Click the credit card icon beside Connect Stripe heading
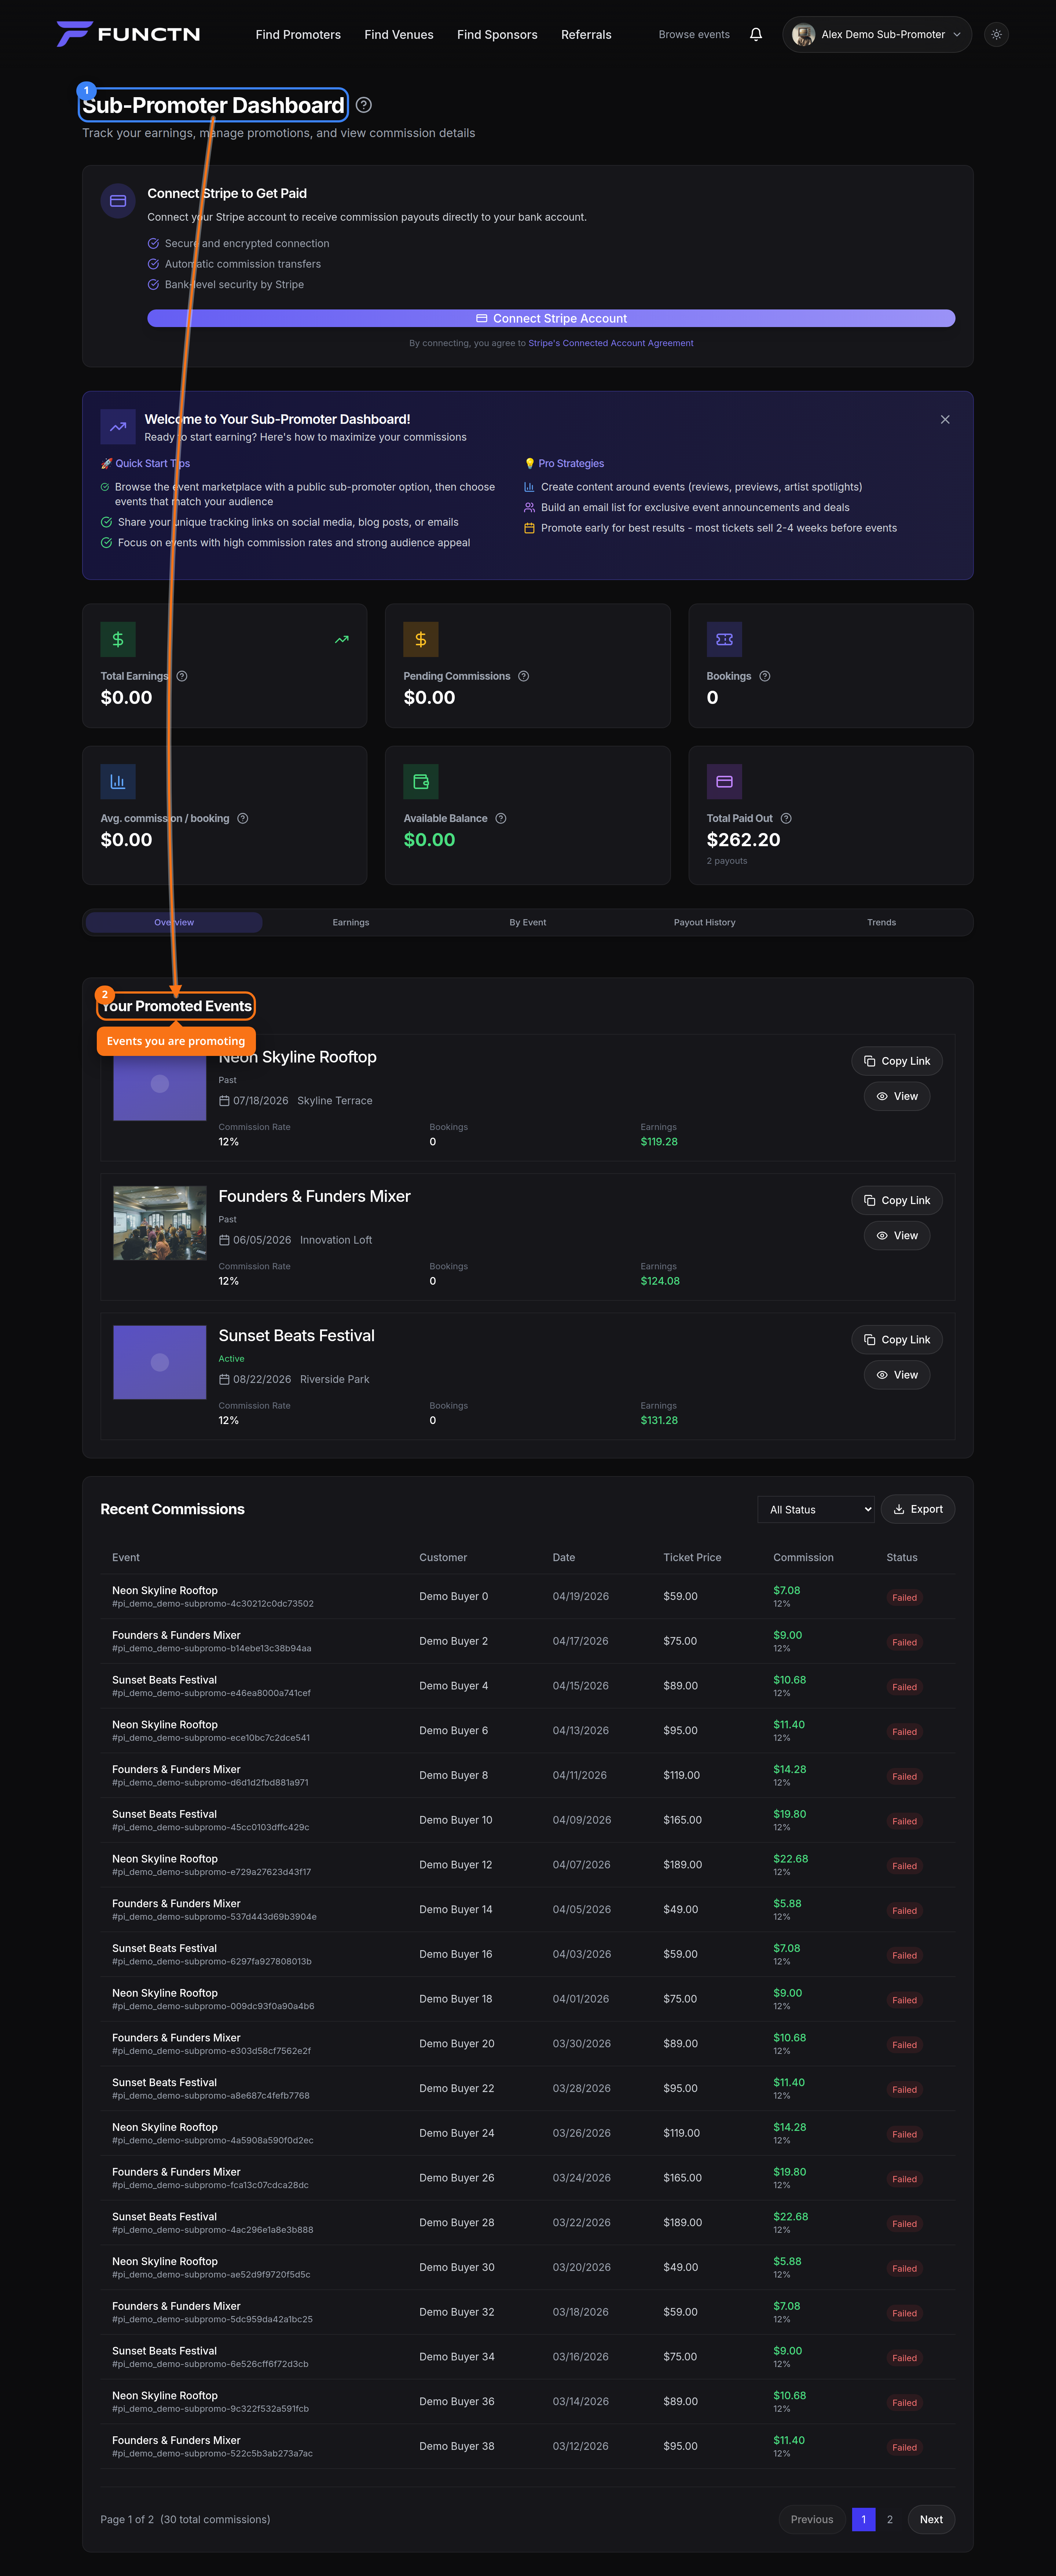Screen dimensions: 1056x2576 click(118, 201)
